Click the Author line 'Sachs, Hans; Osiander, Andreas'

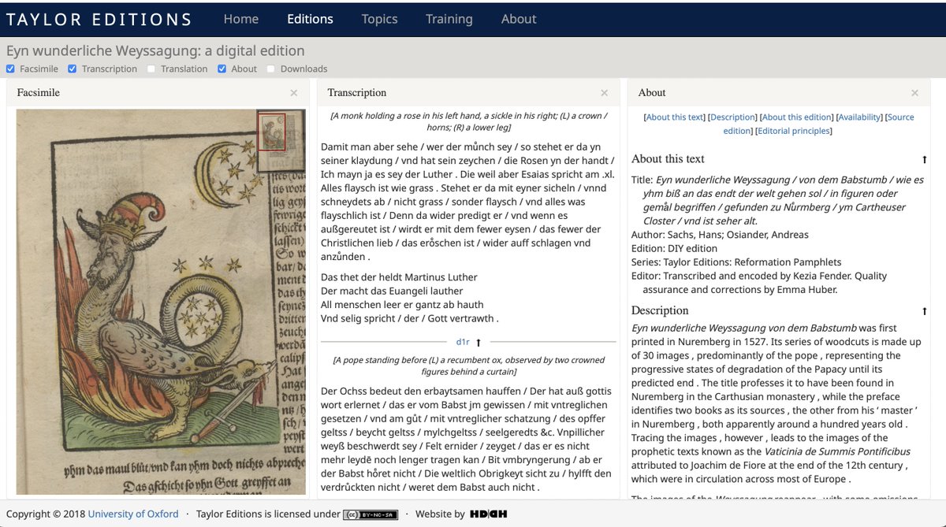tap(720, 235)
